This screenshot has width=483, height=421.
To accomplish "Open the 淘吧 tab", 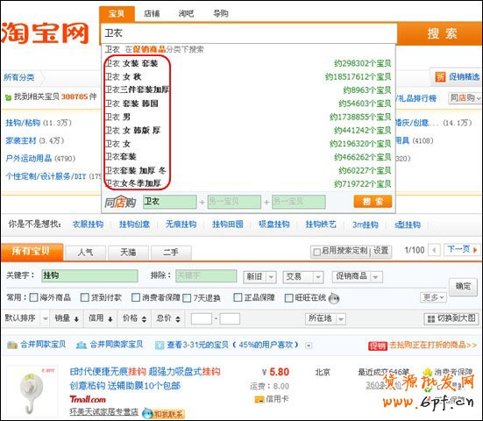I will (x=187, y=13).
